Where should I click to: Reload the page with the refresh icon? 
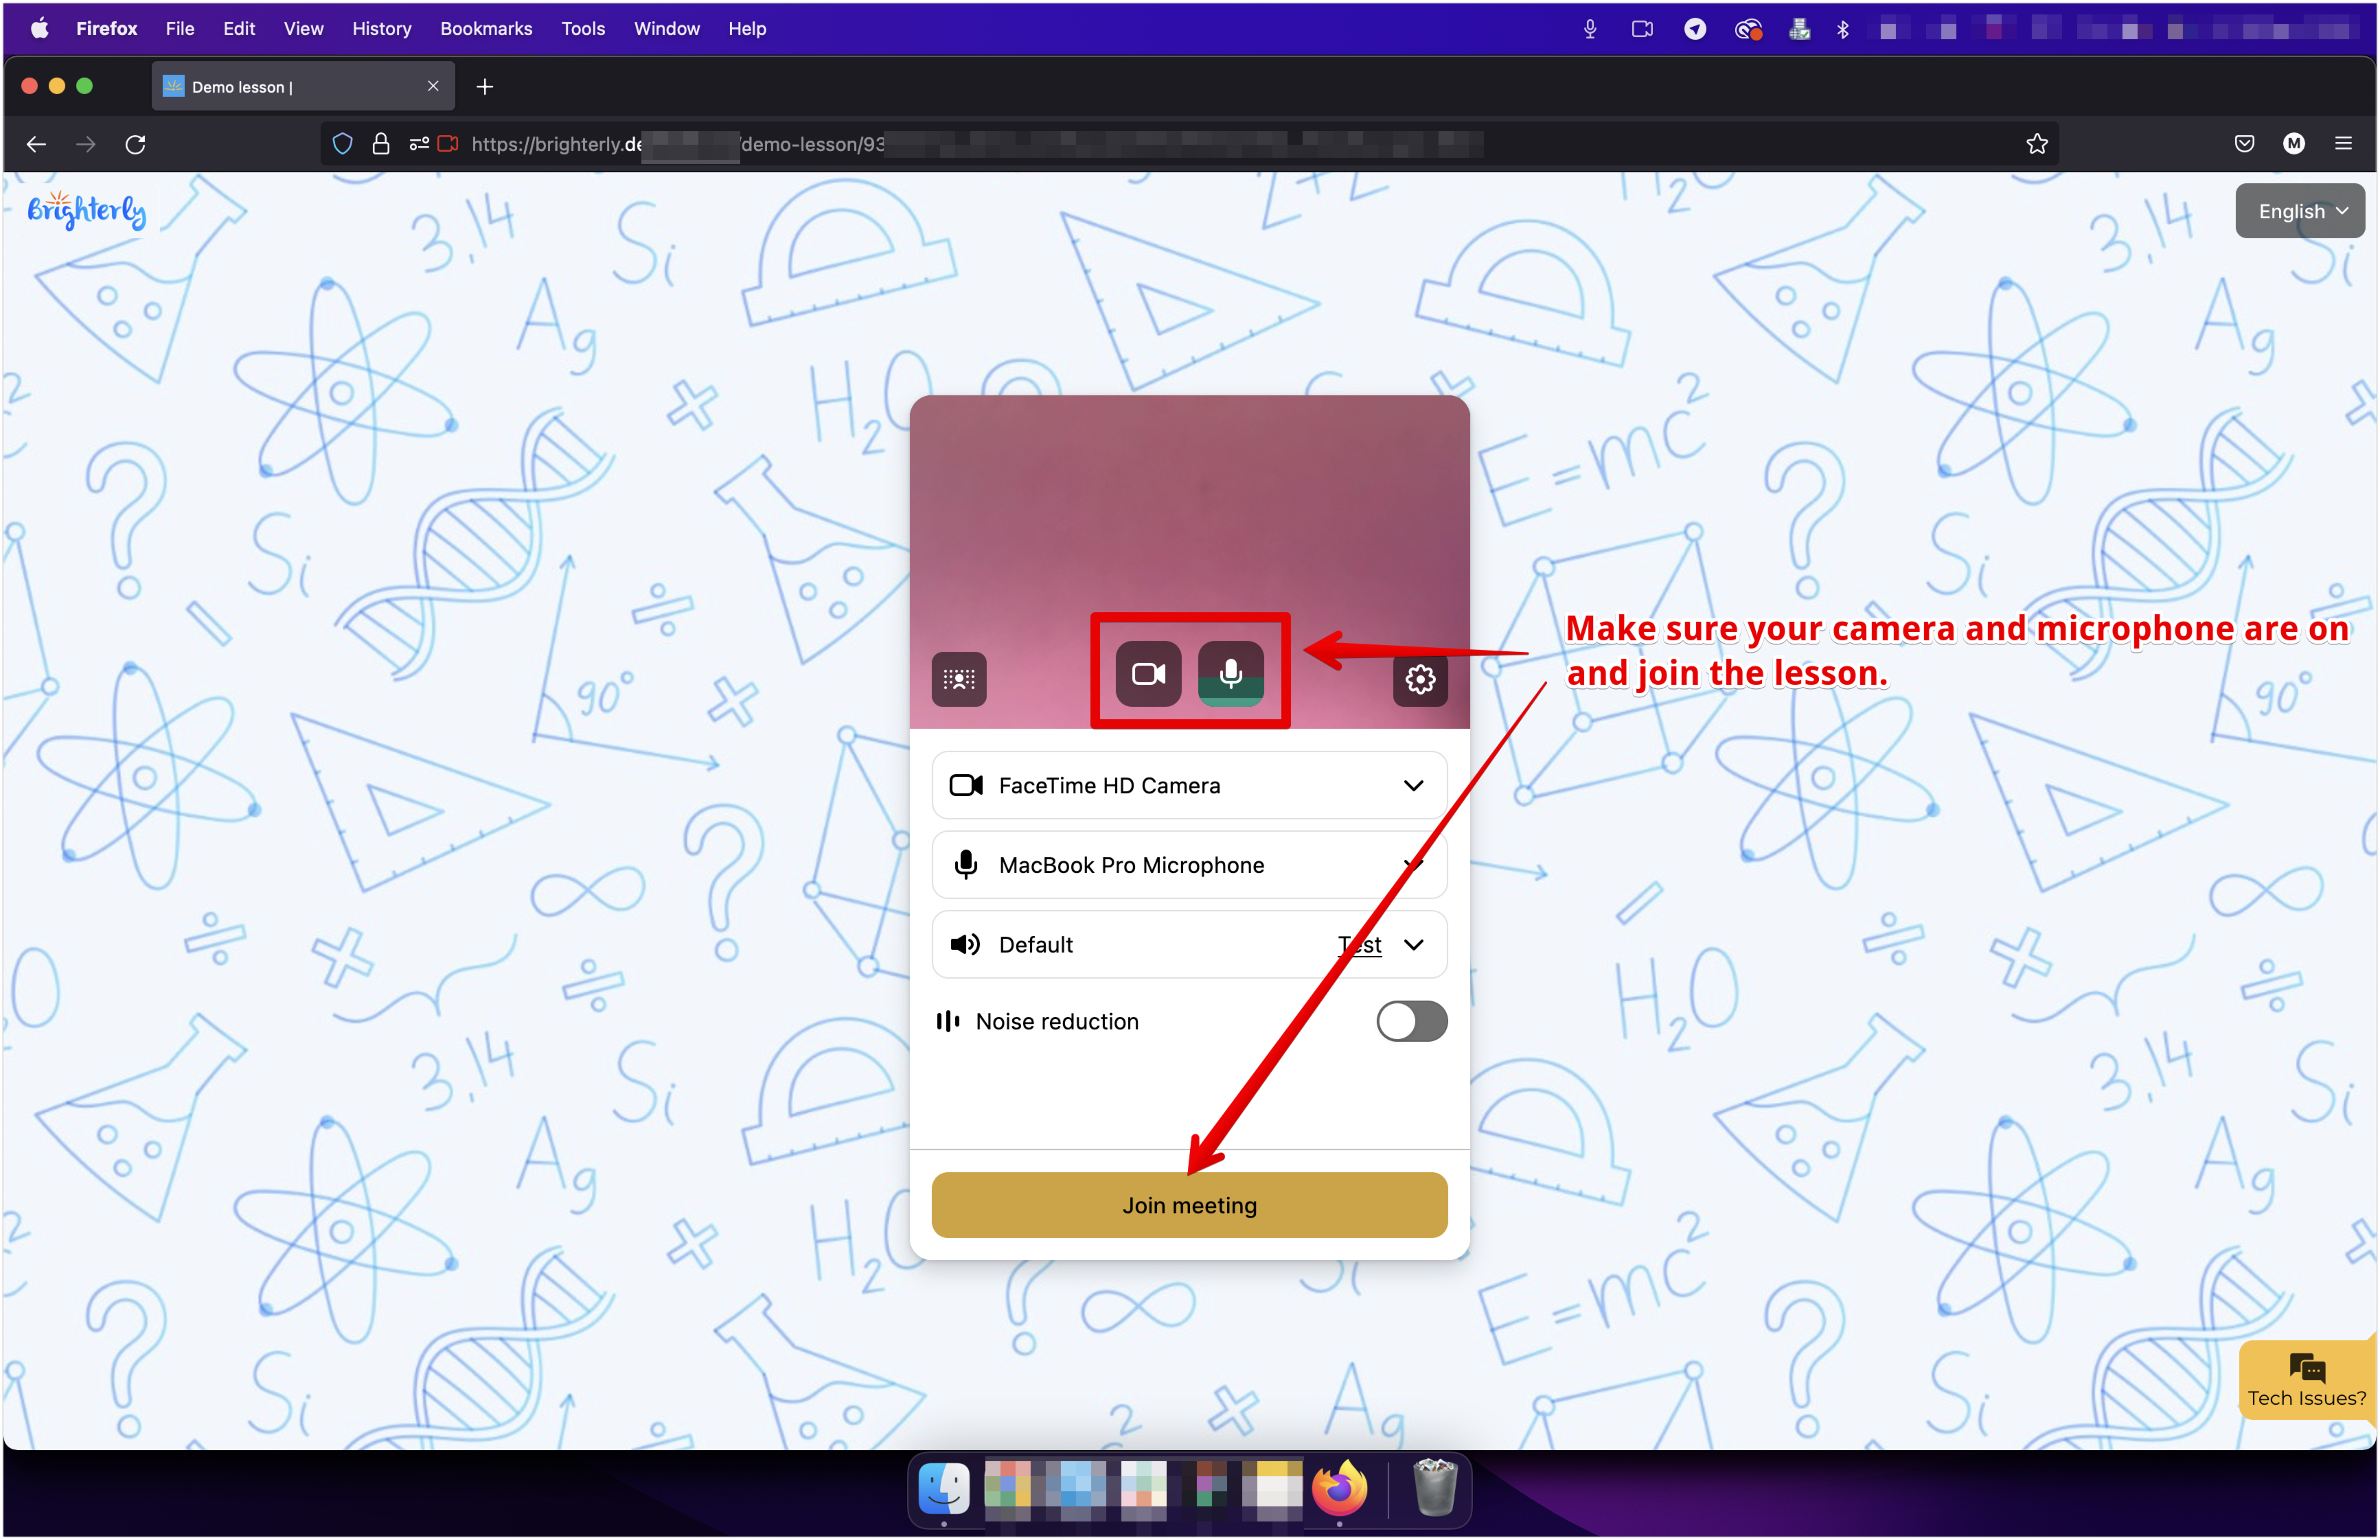click(x=136, y=144)
